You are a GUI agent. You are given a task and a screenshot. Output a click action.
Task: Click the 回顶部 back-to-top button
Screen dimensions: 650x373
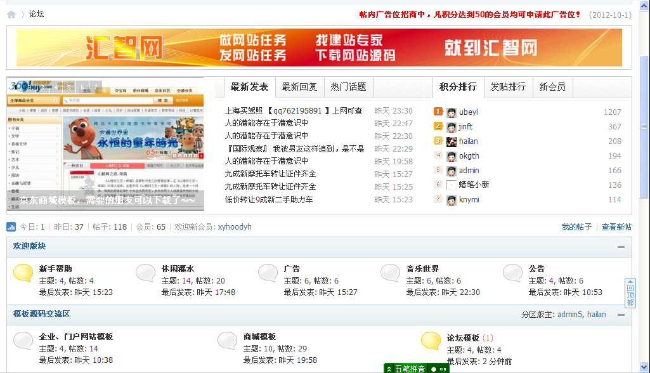pyautogui.click(x=630, y=293)
